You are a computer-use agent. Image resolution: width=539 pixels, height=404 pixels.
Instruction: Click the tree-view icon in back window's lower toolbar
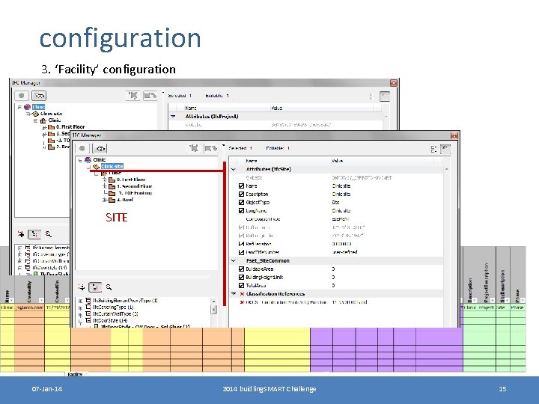coord(34,234)
